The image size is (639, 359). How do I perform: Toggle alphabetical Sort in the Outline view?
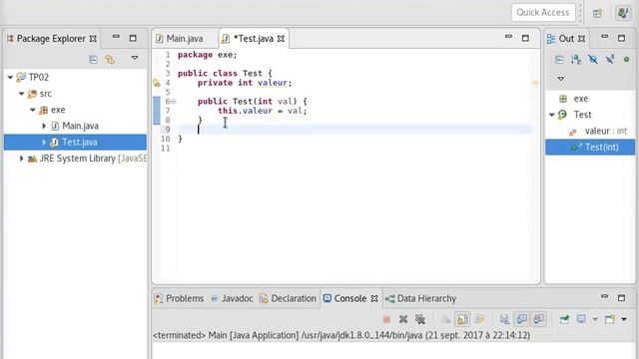[576, 60]
